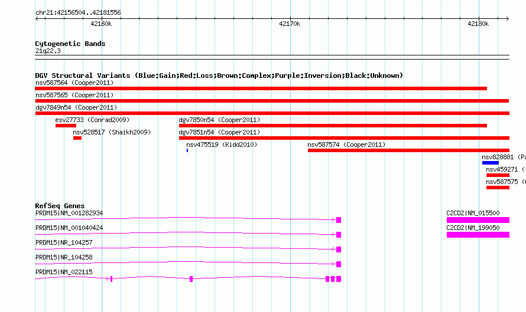Open the esv27733 (Conrad2009) label link
Viewport: 526px width, 312px height.
click(92, 120)
